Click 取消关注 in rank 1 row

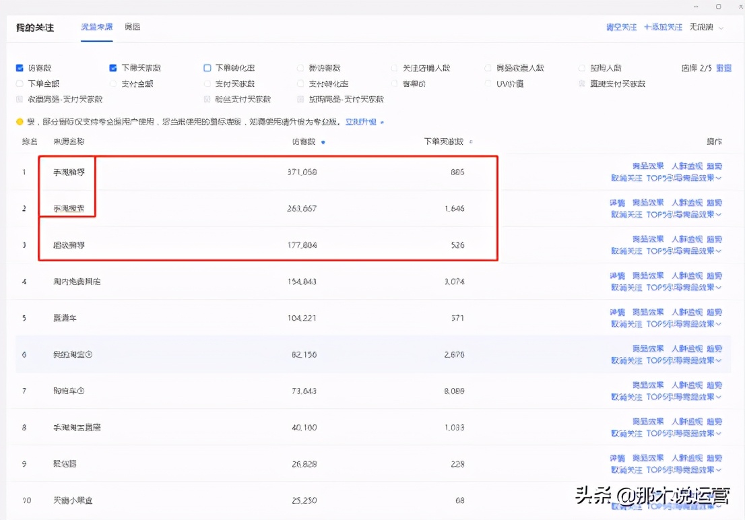click(x=626, y=178)
